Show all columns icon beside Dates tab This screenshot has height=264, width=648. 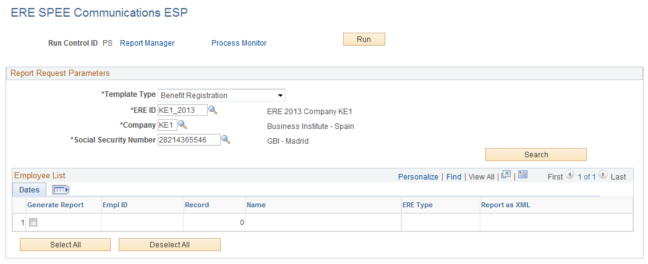tap(61, 190)
